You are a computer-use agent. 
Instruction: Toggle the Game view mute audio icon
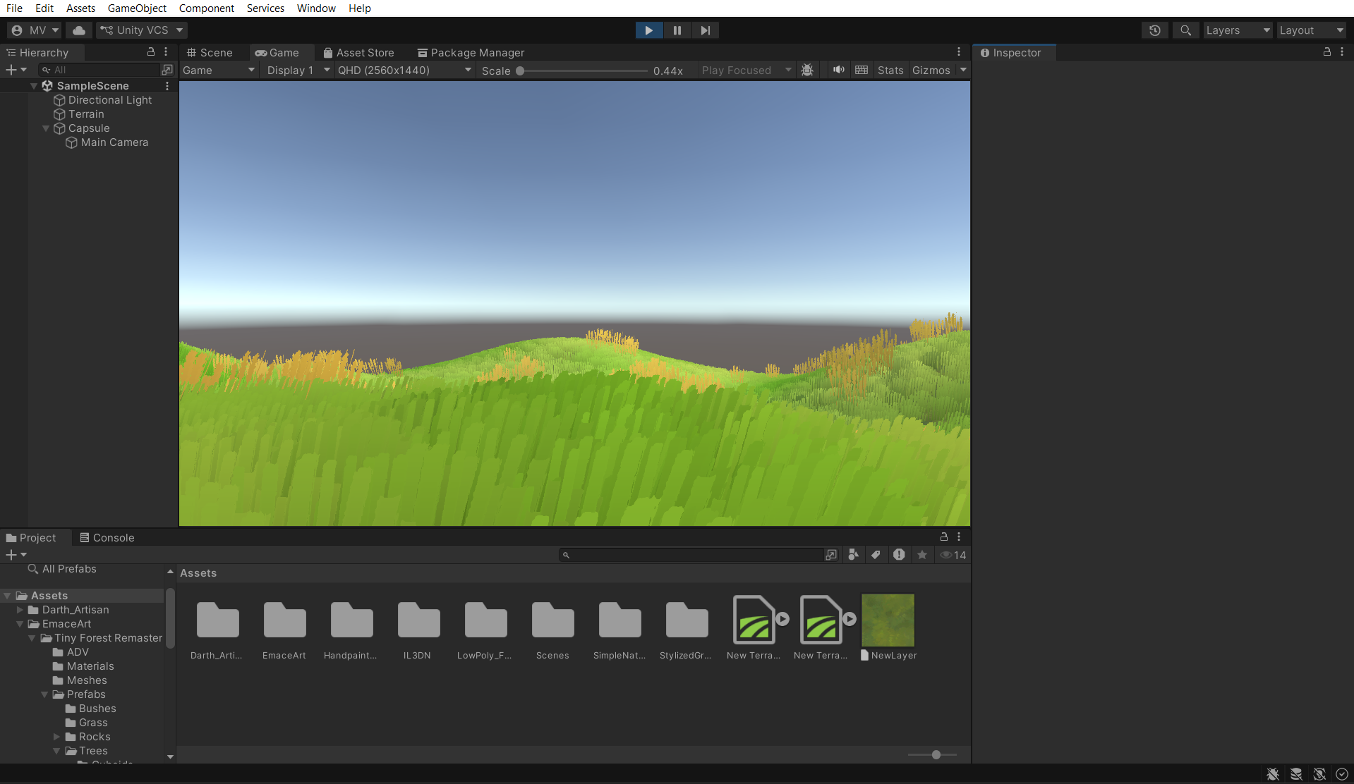click(x=838, y=70)
